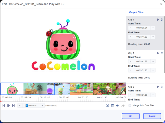The width and height of the screenshot is (165, 123).
Task: Play preview of Clip 1
Action: (158, 20)
